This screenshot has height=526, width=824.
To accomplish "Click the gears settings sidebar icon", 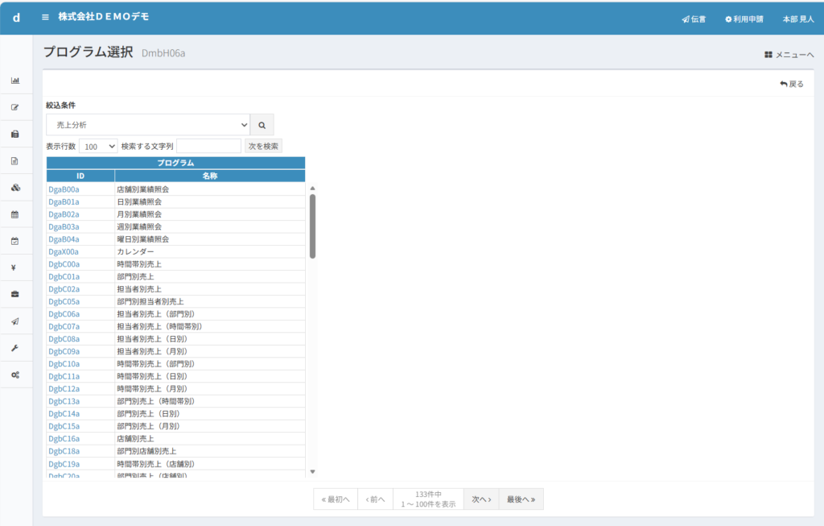I will [15, 375].
